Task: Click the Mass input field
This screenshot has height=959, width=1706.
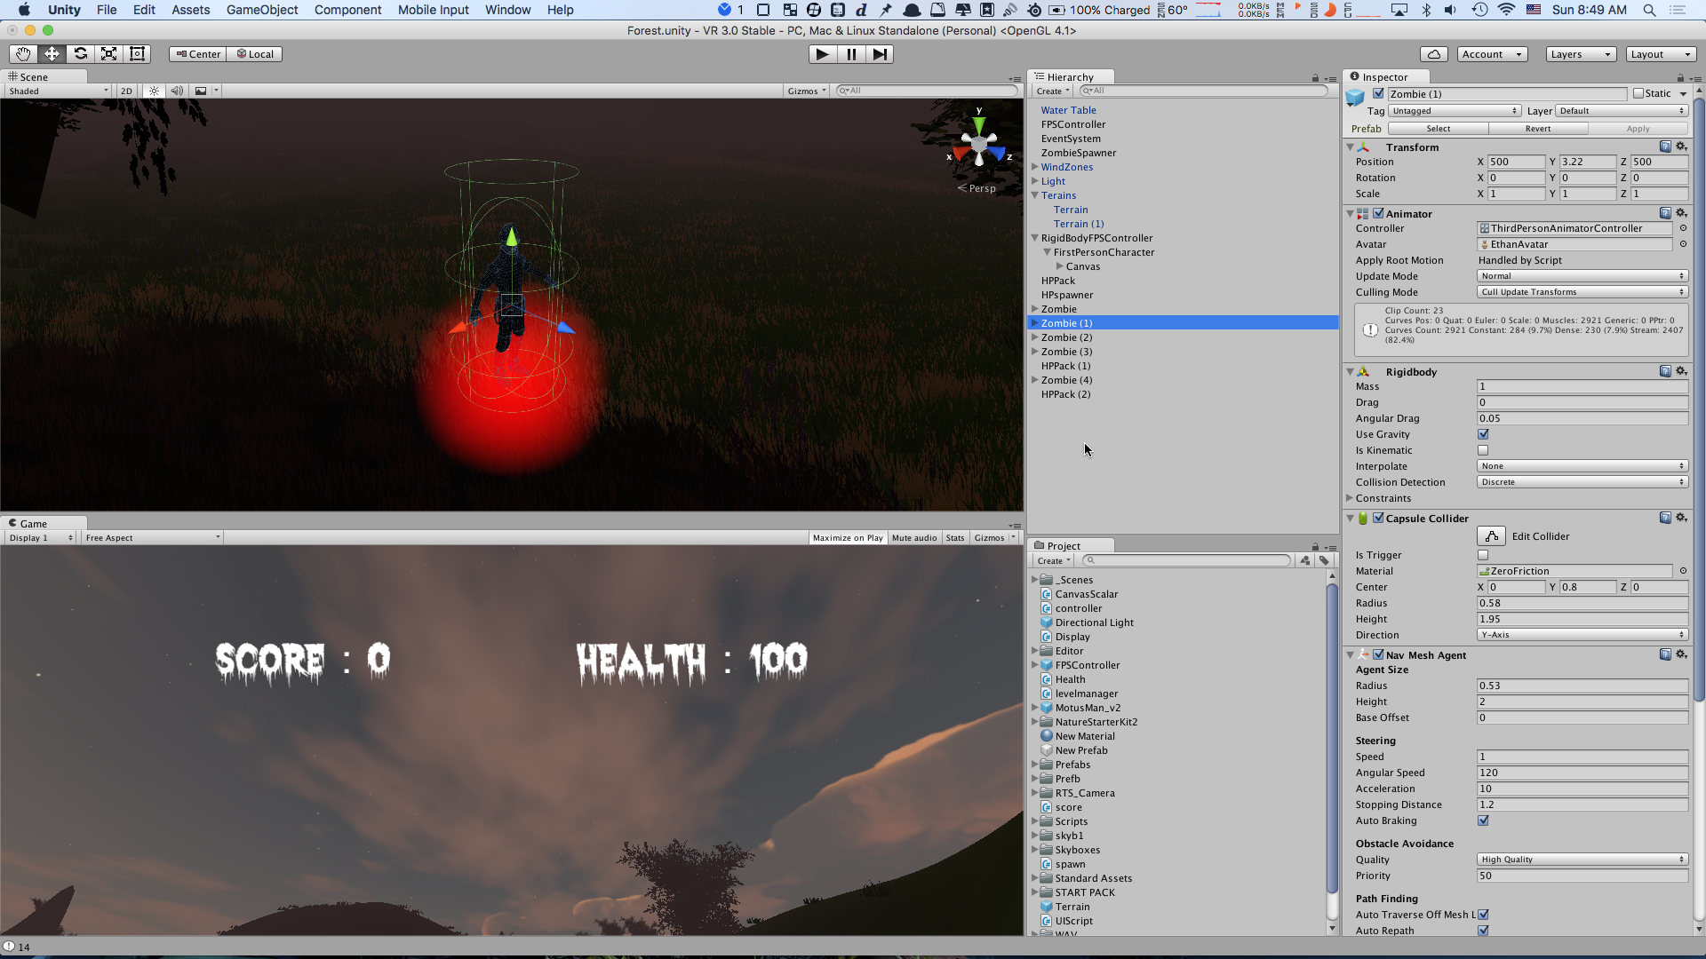Action: pos(1582,386)
